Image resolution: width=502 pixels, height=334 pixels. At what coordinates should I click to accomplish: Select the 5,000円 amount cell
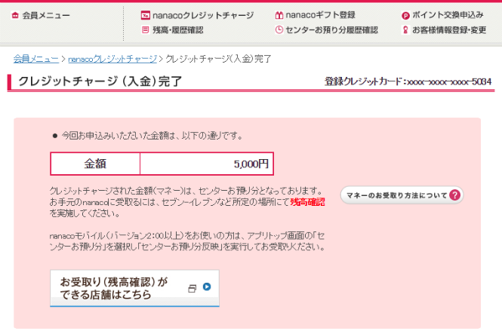pyautogui.click(x=207, y=164)
